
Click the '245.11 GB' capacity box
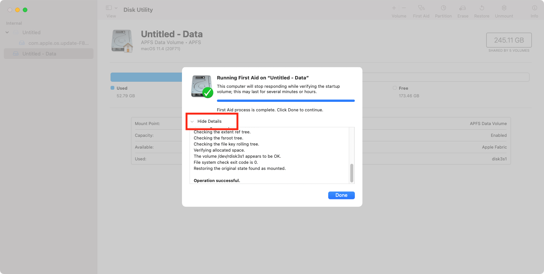pyautogui.click(x=509, y=40)
